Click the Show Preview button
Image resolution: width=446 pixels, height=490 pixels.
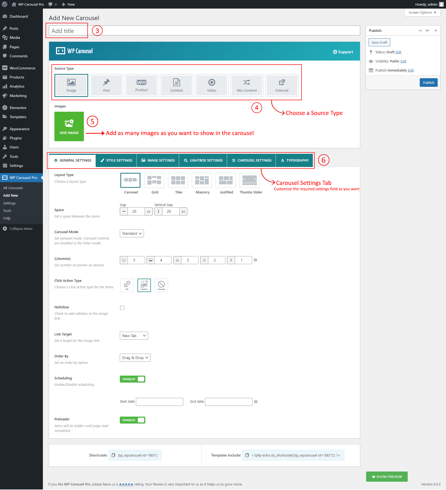[386, 477]
